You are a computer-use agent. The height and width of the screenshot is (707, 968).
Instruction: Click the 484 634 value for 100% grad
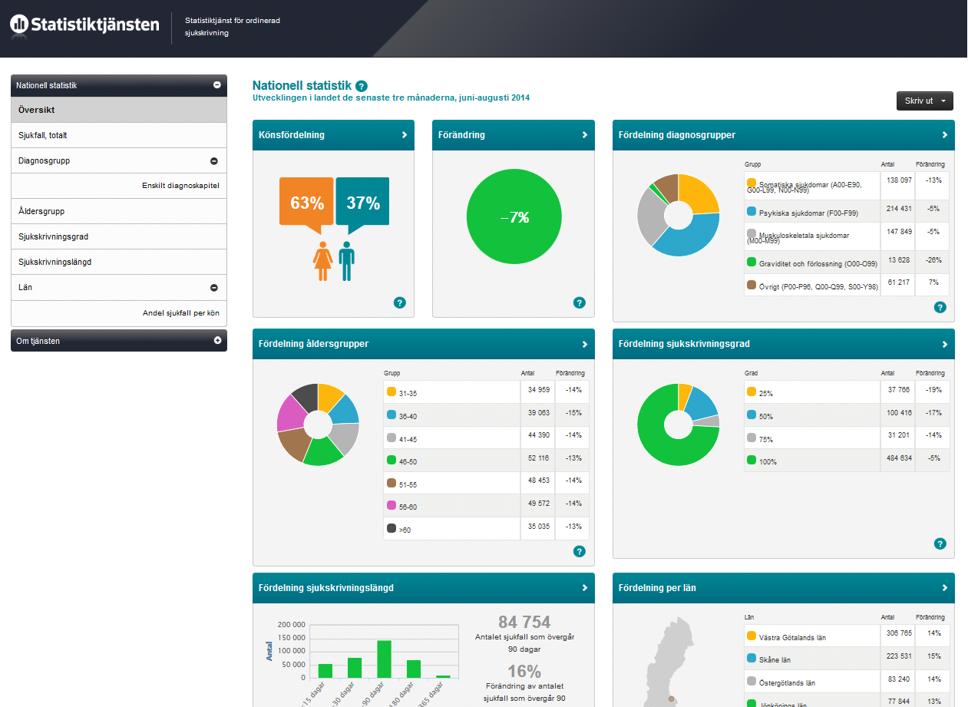click(898, 458)
